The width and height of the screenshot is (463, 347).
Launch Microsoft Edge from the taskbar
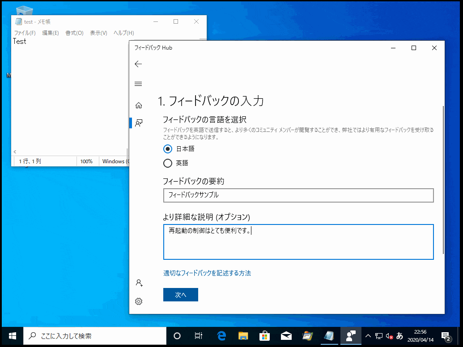tap(221, 336)
